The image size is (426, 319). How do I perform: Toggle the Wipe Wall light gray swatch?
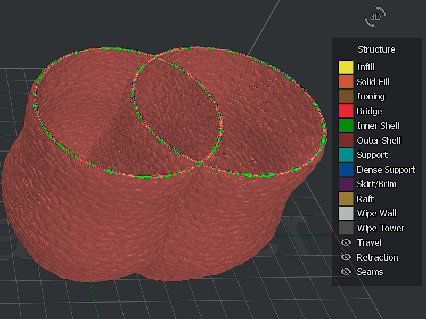pyautogui.click(x=346, y=213)
